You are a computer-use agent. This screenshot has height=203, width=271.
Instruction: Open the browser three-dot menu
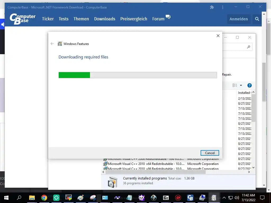(223, 7)
